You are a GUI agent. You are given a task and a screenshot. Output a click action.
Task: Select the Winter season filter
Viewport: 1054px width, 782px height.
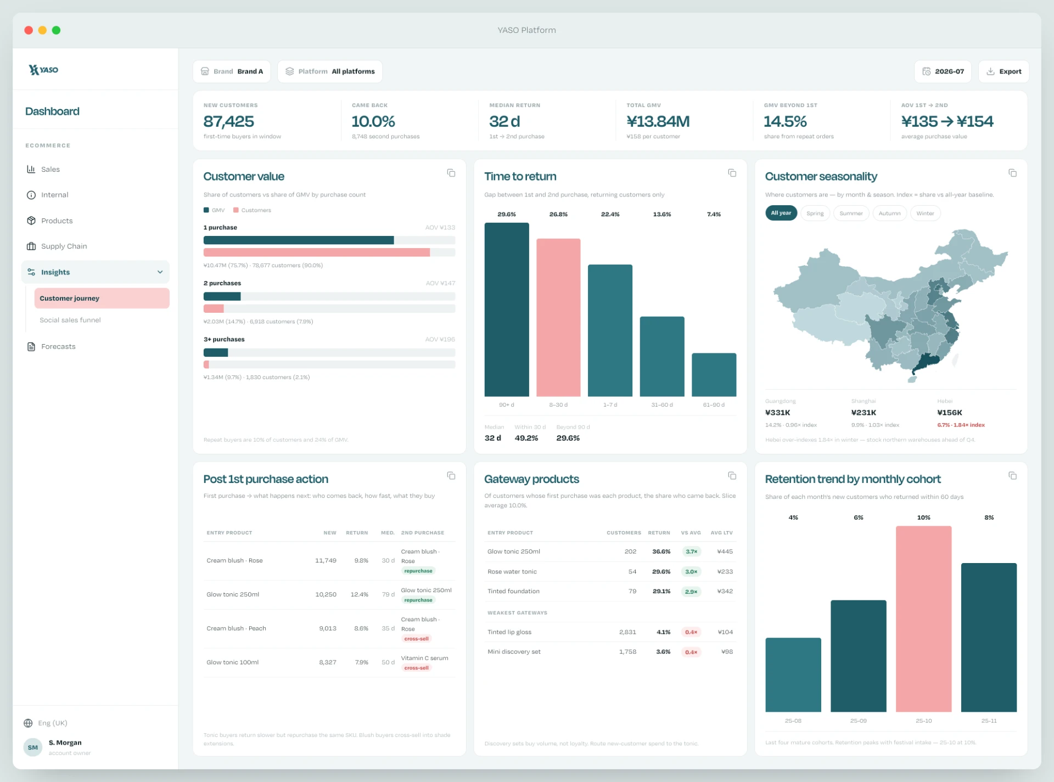point(925,213)
